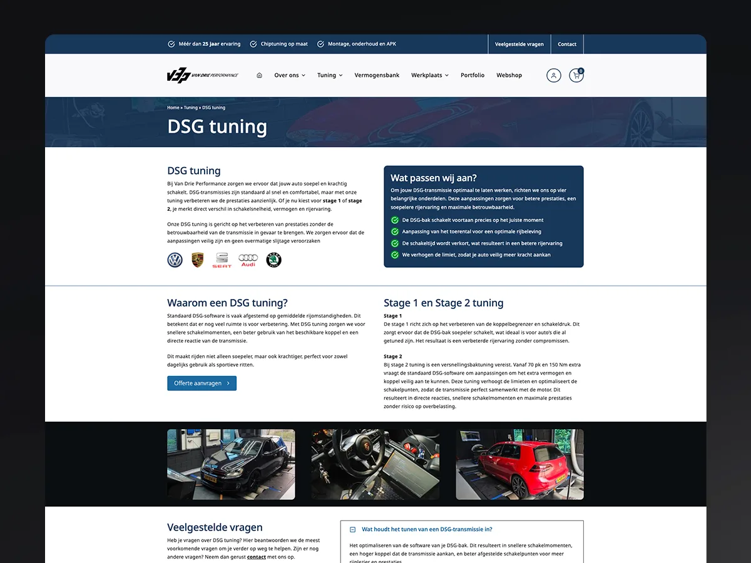Go to Home via breadcrumb
751x563 pixels.
tap(173, 108)
